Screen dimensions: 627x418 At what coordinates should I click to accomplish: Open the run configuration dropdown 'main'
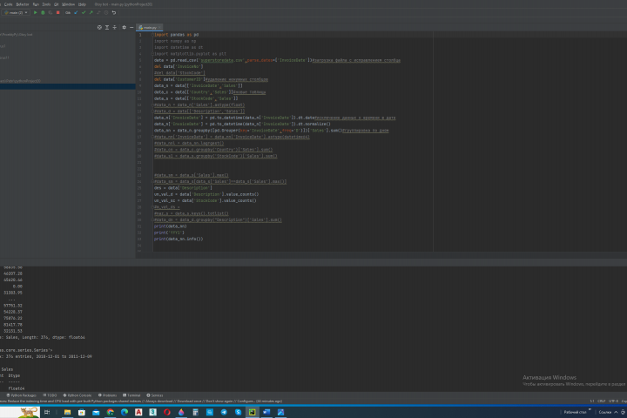[16, 13]
